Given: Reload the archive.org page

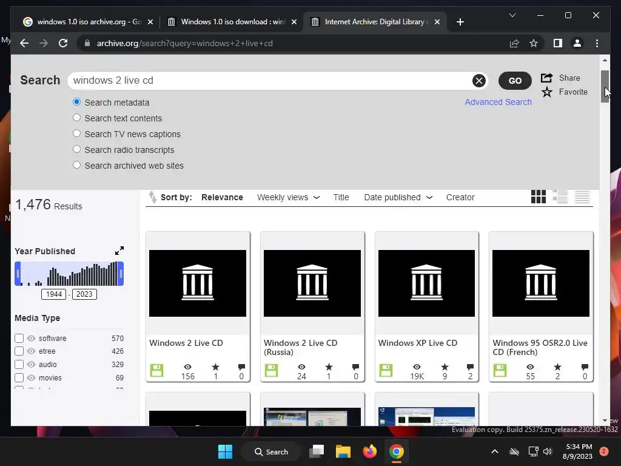Looking at the screenshot, I should tap(63, 43).
